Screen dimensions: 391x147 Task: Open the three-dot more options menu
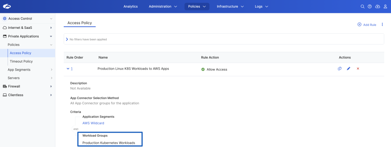point(382,24)
